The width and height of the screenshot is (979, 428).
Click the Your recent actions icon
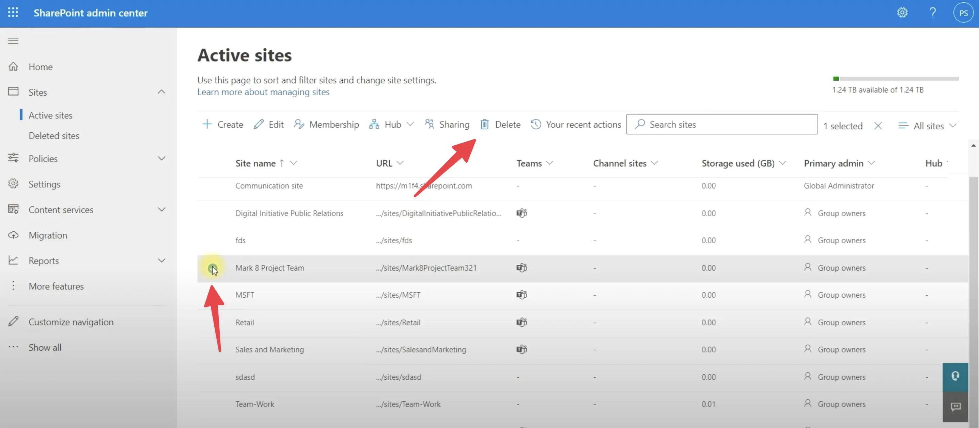click(x=535, y=124)
